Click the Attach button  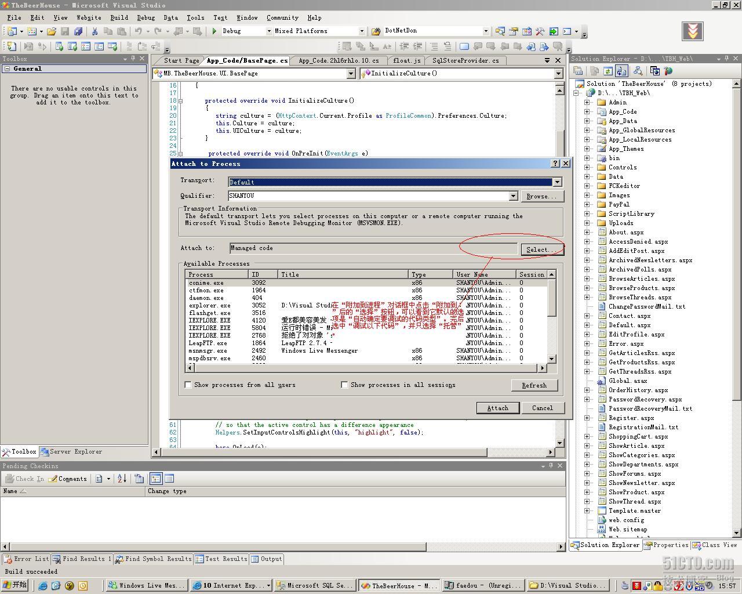(497, 408)
